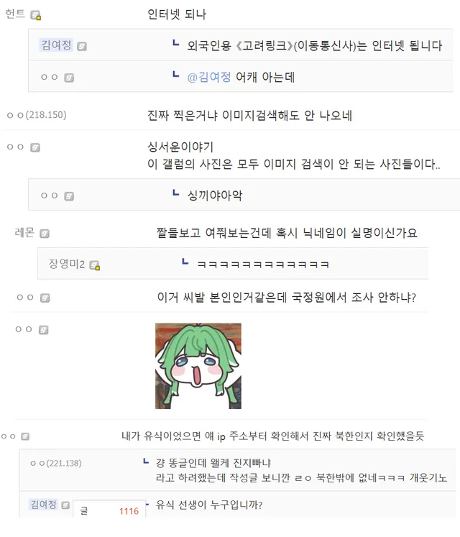Click the icon next to 김여정 in the bottom reply

pos(65,505)
